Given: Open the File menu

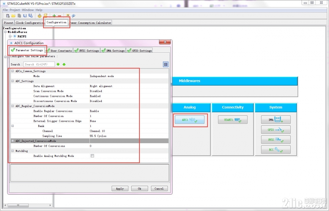Looking at the screenshot, I should point(5,10).
